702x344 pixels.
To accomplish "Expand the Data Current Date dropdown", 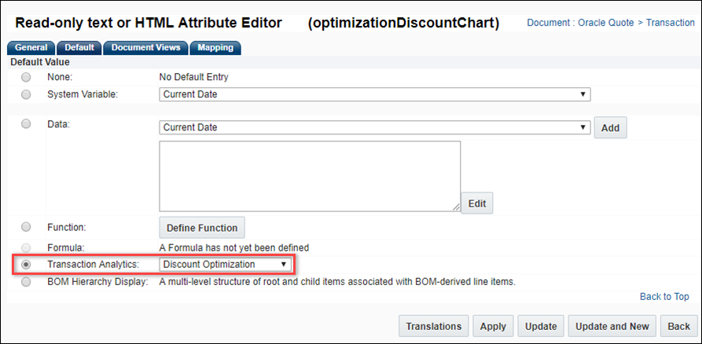I will tap(374, 127).
